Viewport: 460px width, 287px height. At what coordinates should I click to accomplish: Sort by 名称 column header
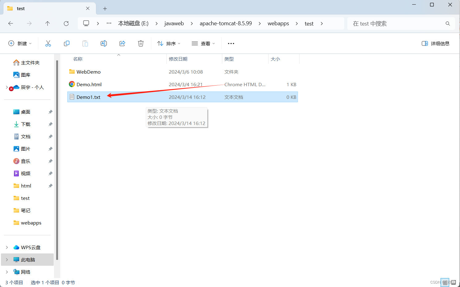click(x=78, y=59)
